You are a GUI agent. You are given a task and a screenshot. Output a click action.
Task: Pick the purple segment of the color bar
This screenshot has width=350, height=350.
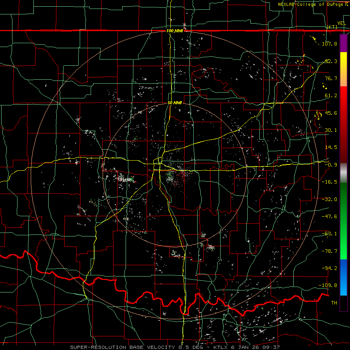click(343, 44)
